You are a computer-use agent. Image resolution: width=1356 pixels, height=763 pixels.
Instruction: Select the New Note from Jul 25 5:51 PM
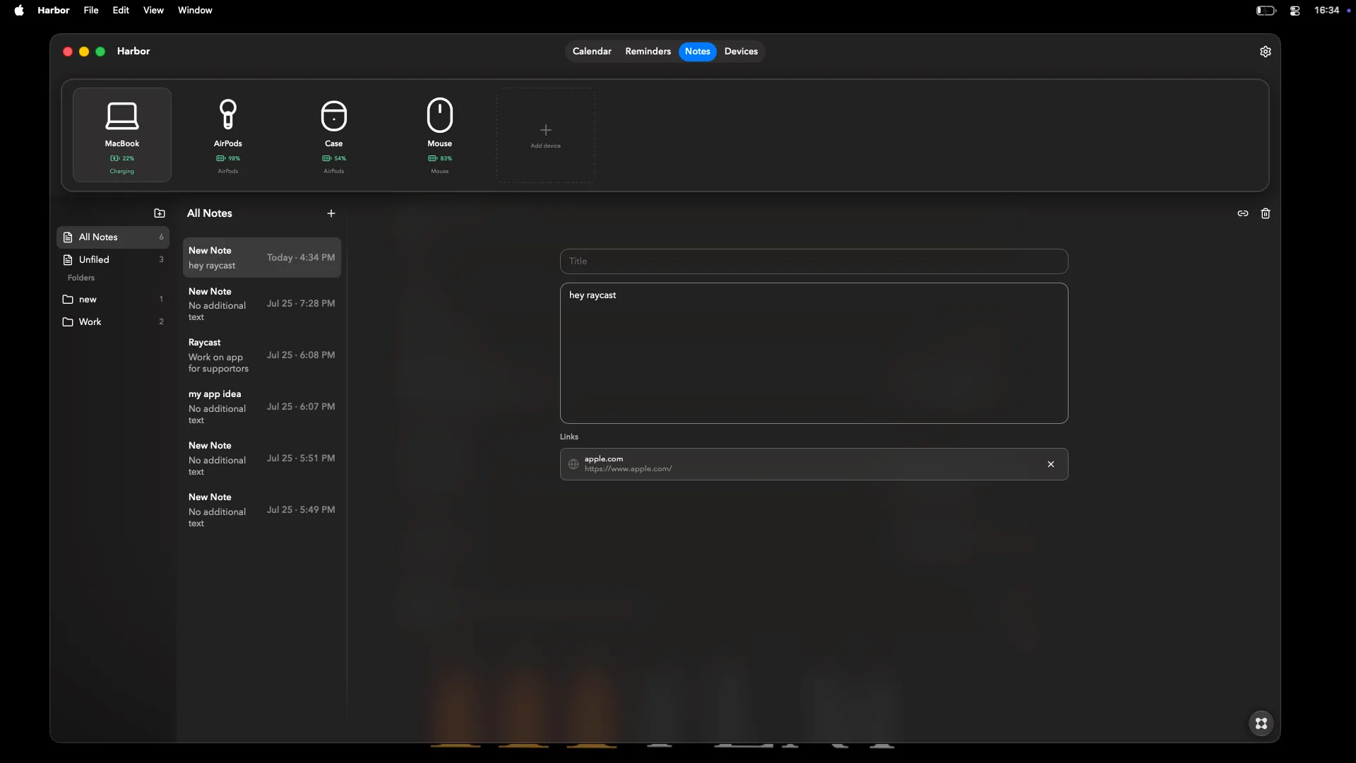tap(262, 459)
